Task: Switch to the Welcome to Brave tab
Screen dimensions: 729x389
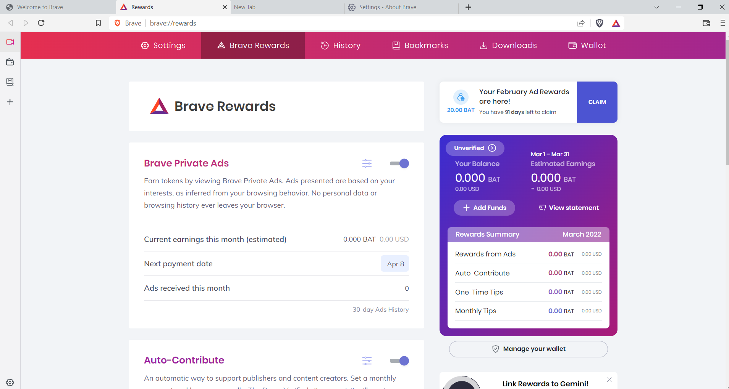Action: tap(57, 7)
